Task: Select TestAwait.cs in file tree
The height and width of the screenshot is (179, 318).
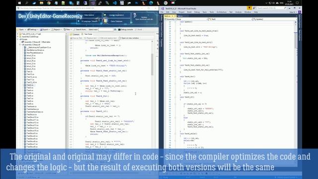Action: (32, 106)
